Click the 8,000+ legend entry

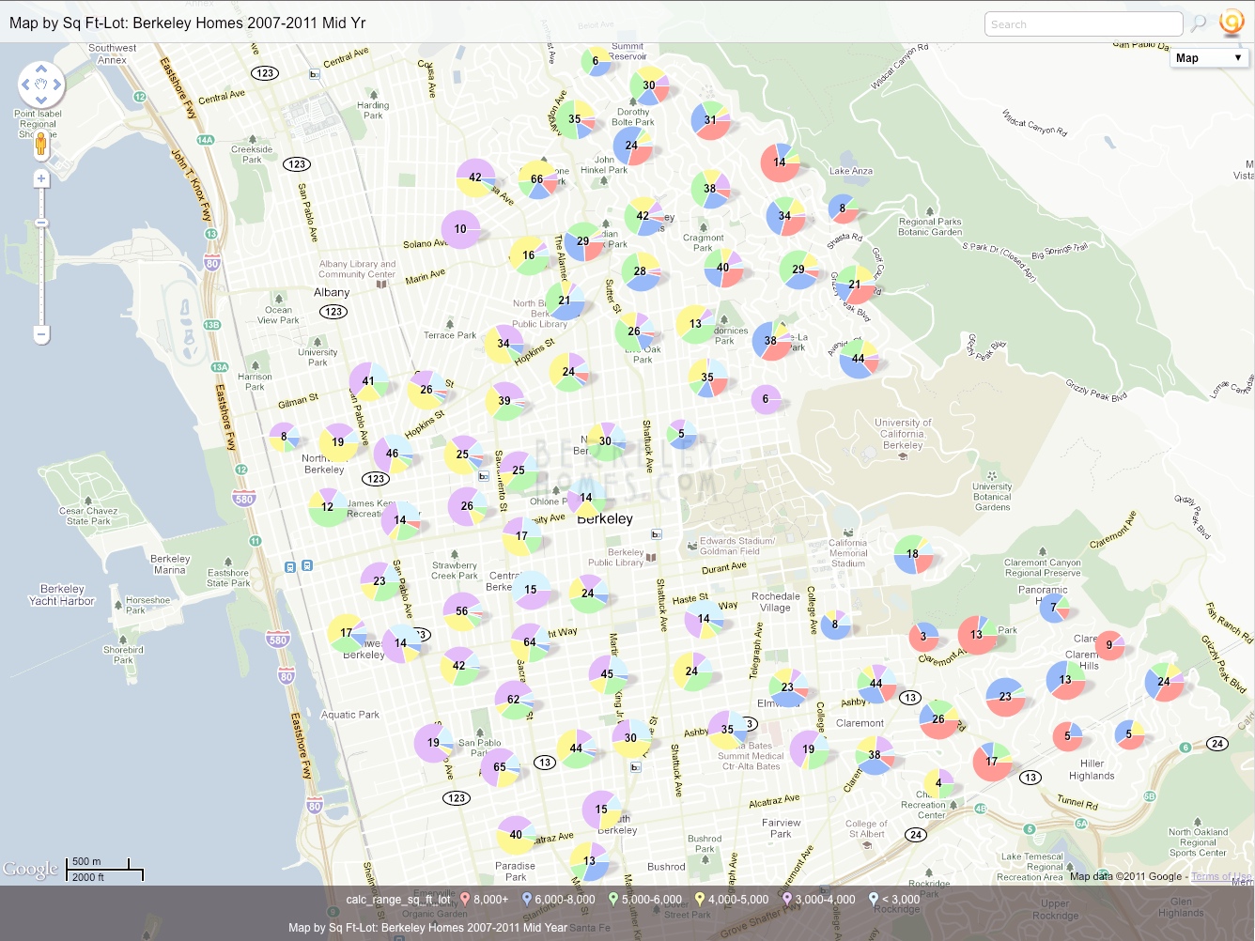tap(485, 900)
